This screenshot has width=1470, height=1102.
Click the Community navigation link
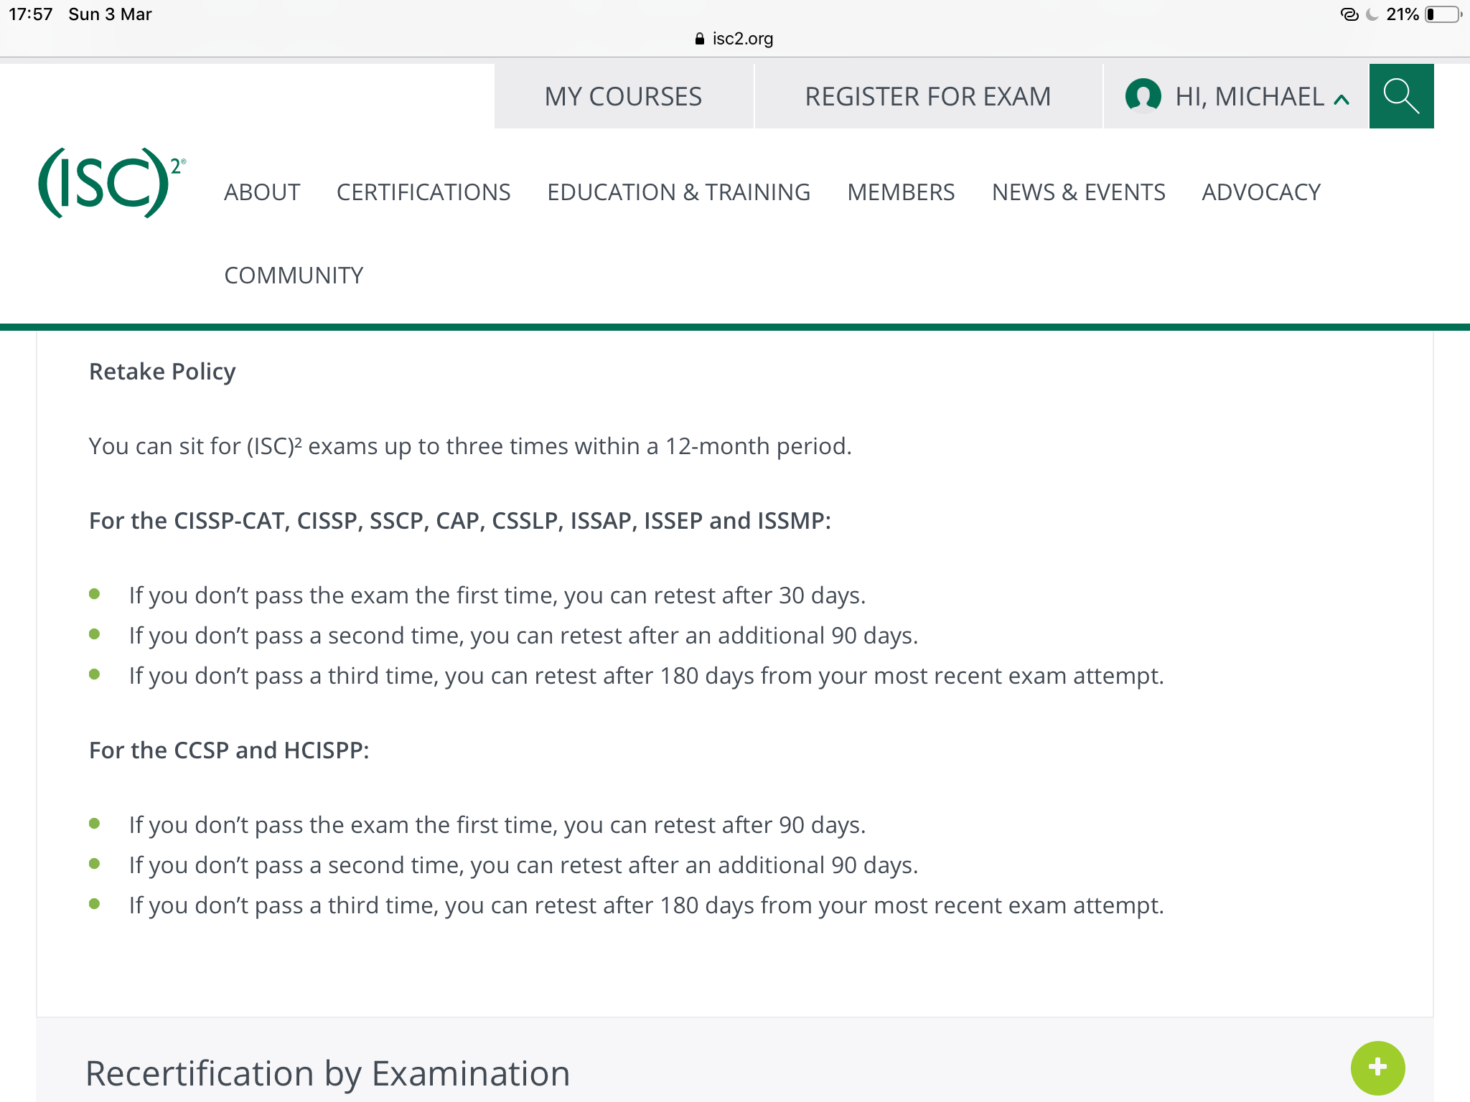pyautogui.click(x=294, y=275)
